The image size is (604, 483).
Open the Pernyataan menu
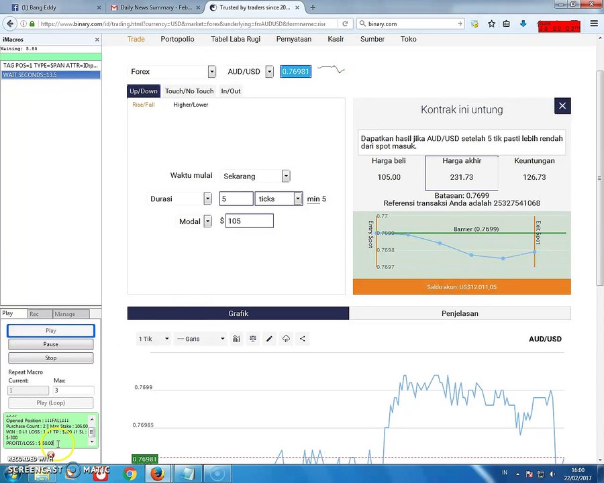293,40
